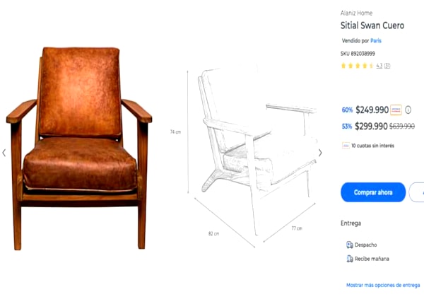Viewport: 424px width, 304px height.
Task: View the chair dimensions sketch image
Action: (245, 156)
